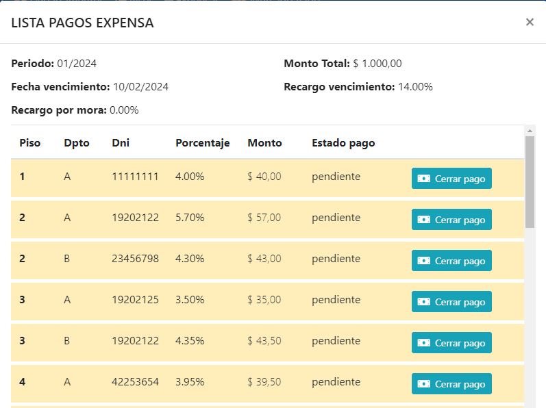Select the Monto column header

264,143
